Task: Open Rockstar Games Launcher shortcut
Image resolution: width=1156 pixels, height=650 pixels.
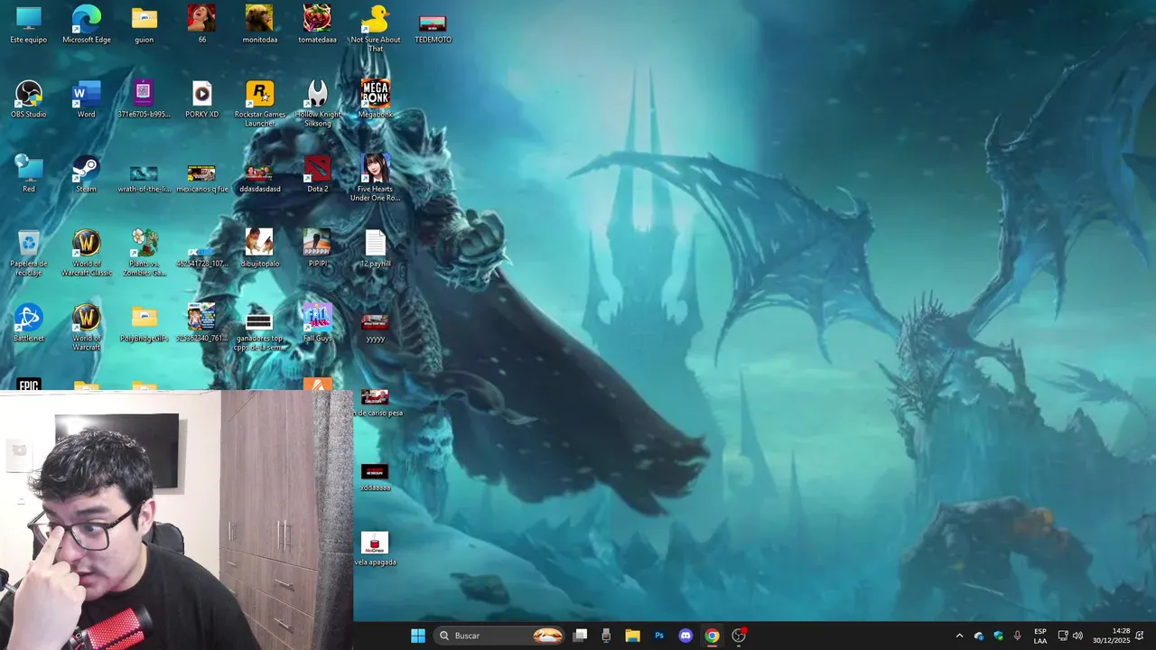Action: (259, 103)
